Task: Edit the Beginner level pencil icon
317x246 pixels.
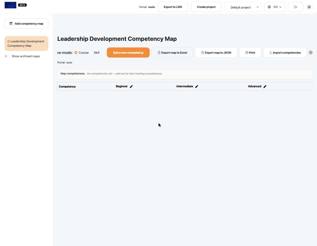Action: click(x=131, y=87)
